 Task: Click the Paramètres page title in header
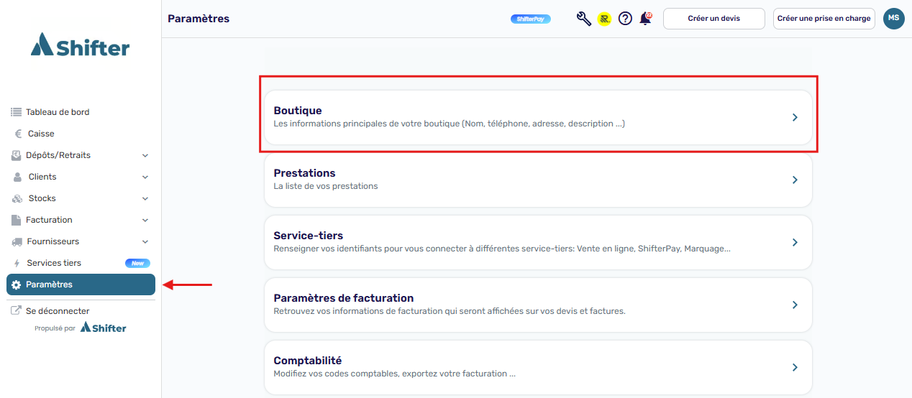[199, 19]
